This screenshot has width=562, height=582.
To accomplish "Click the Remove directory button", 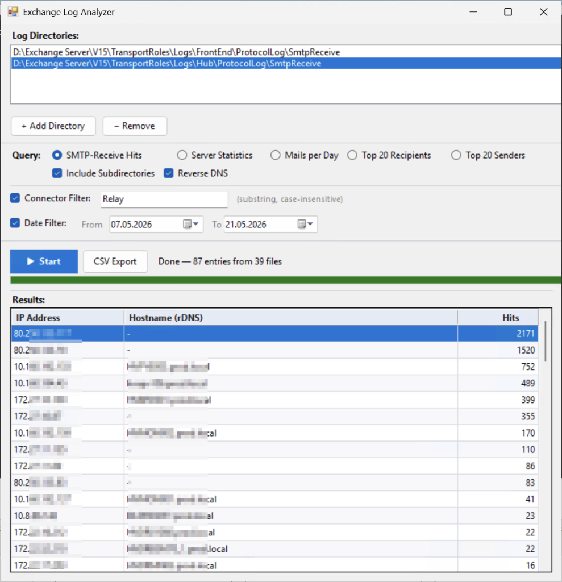I will [x=135, y=126].
